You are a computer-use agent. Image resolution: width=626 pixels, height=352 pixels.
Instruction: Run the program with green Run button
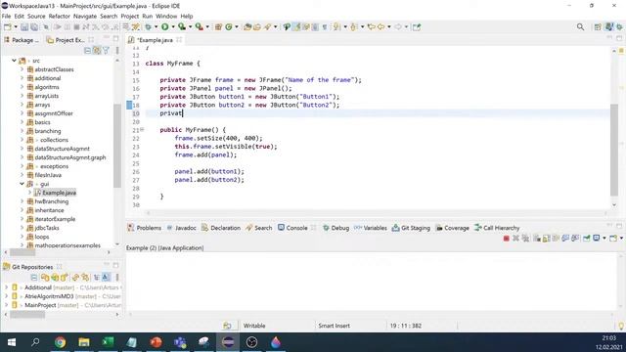(x=165, y=26)
